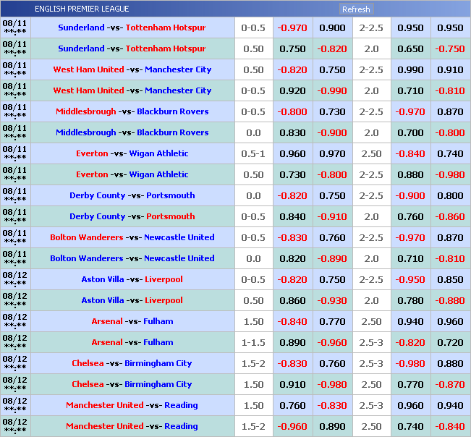The height and width of the screenshot is (437, 471).
Task: Open Everton in the 0.5-1 handicap row
Action: coord(92,154)
